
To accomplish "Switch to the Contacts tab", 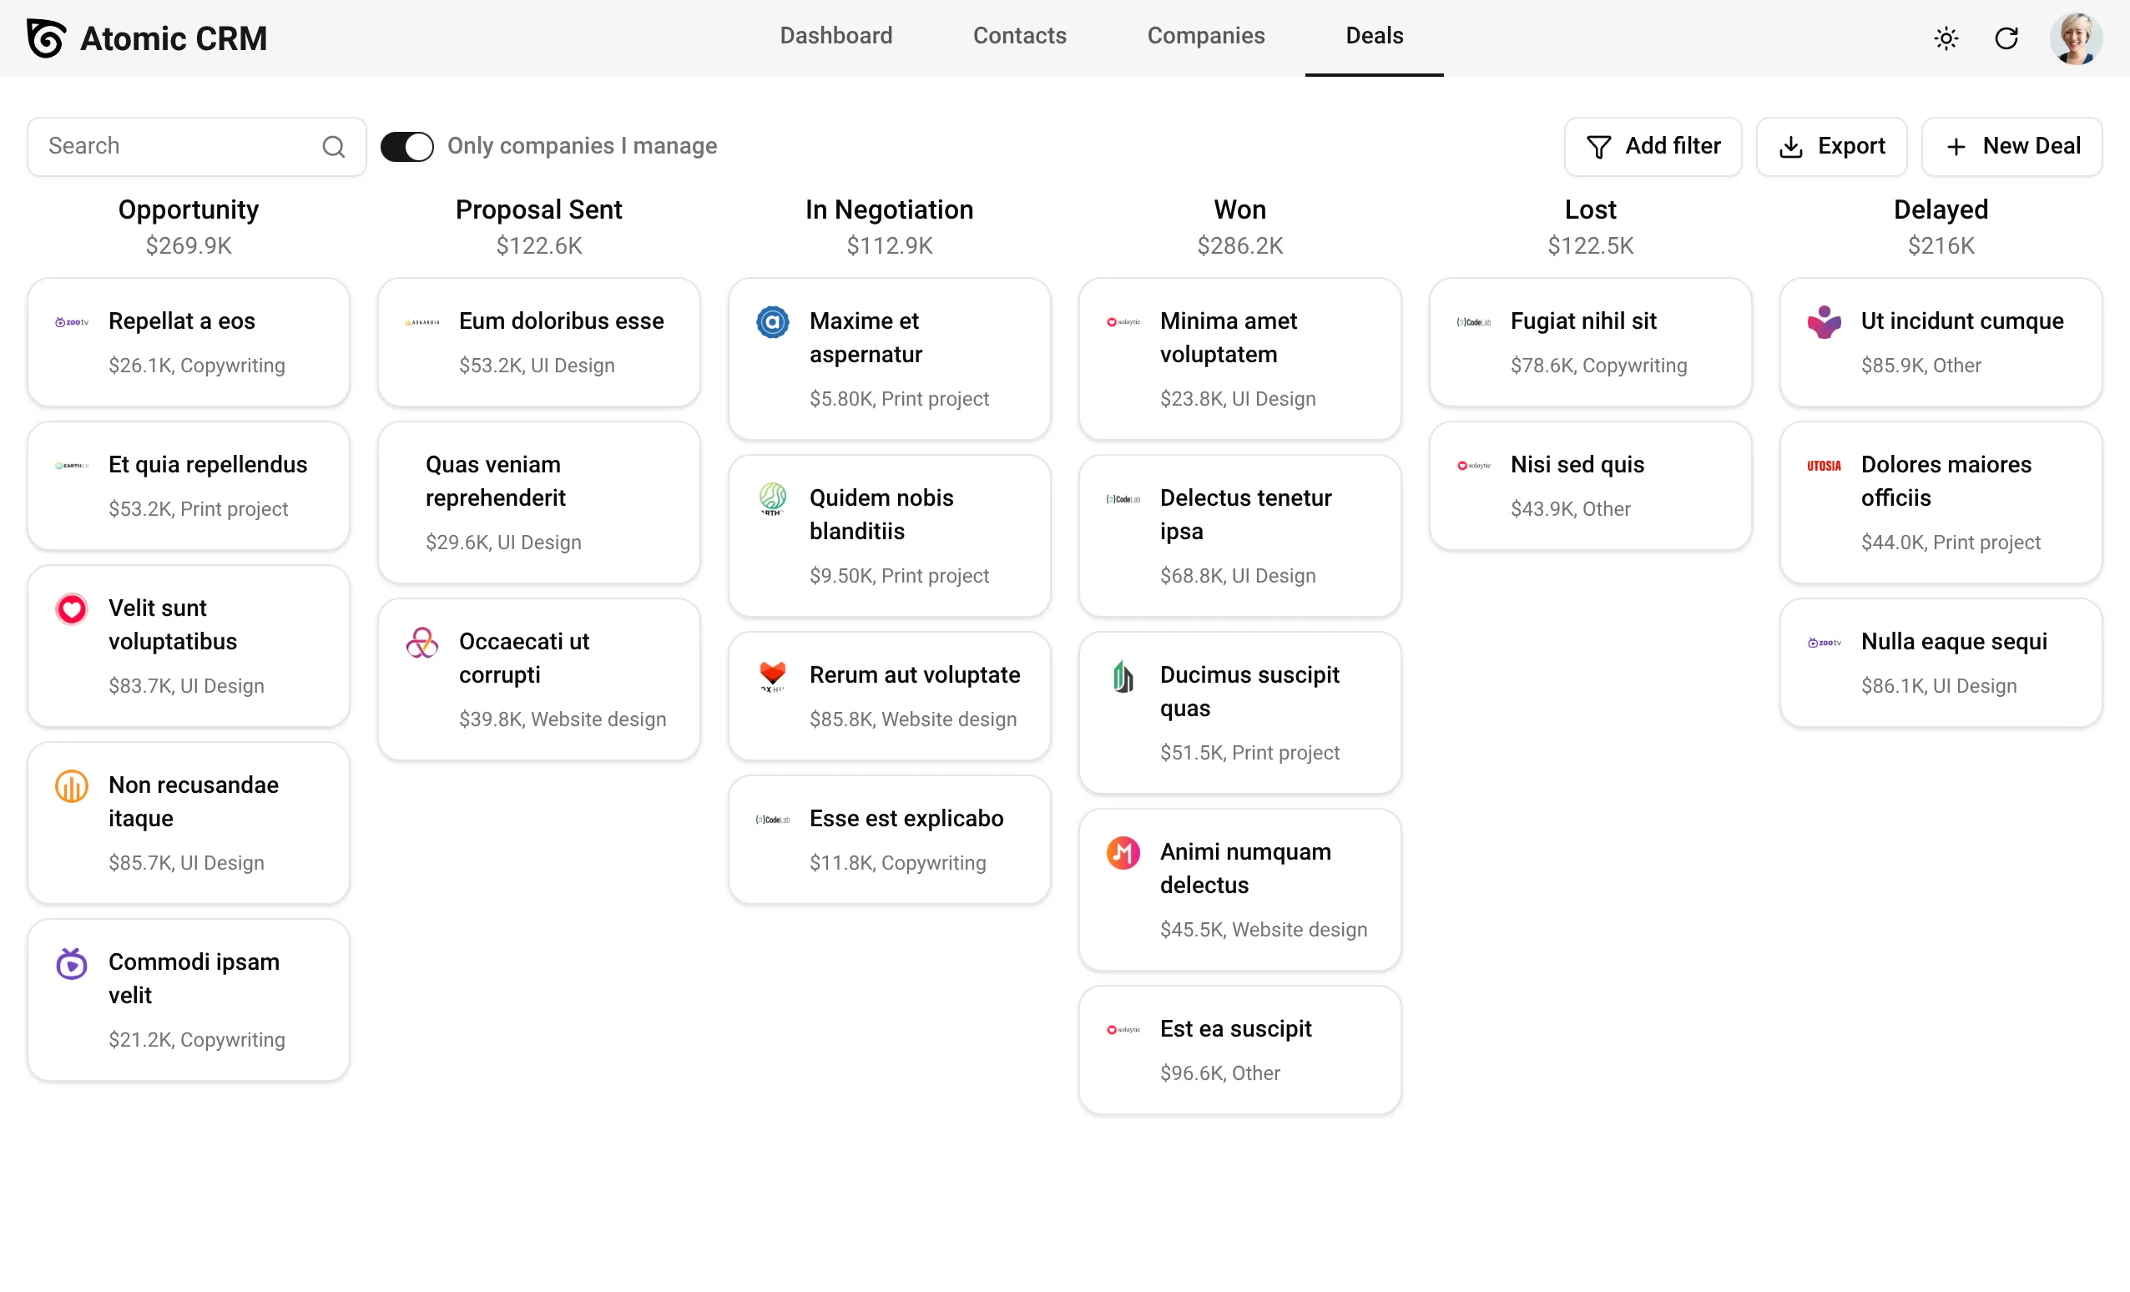I will point(1019,35).
